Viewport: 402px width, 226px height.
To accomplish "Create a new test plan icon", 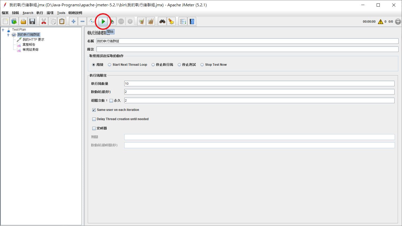I will 5,21.
